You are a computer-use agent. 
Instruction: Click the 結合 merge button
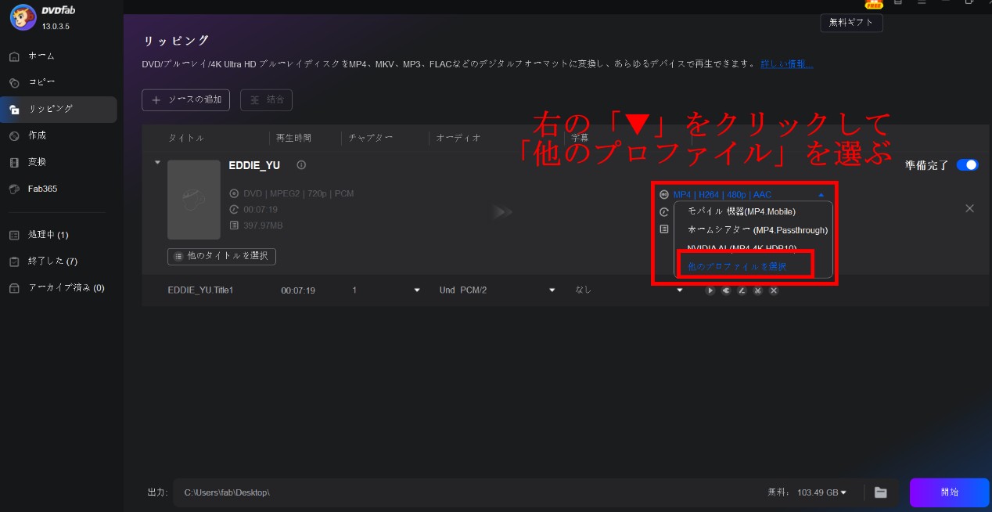(x=266, y=99)
